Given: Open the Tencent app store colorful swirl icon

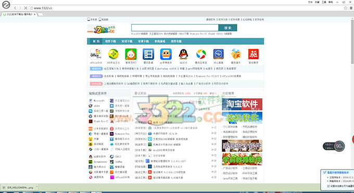Looking at the screenshot, I should click(x=201, y=54).
